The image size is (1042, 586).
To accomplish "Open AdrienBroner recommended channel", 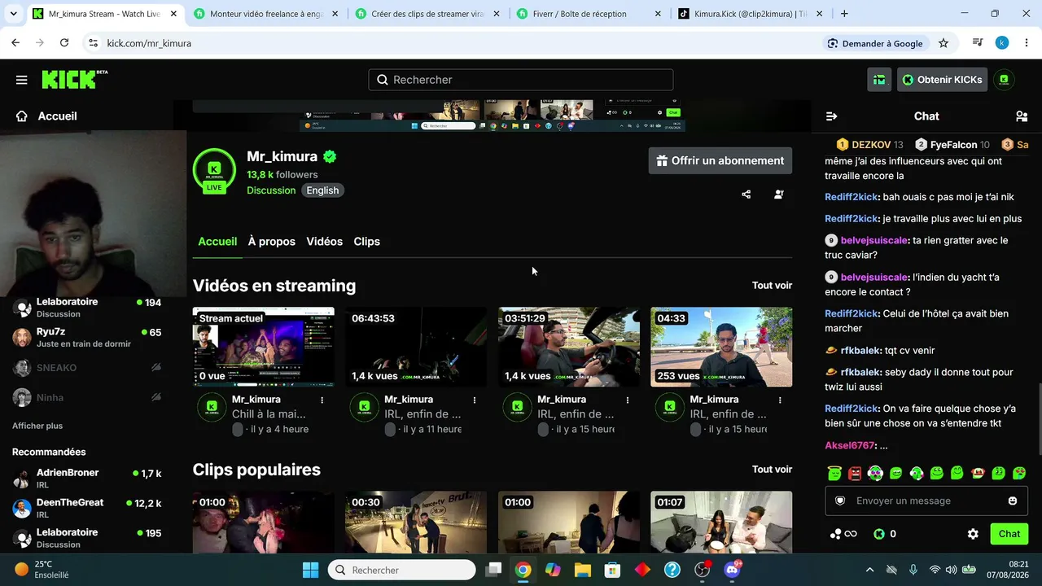I will (x=88, y=478).
